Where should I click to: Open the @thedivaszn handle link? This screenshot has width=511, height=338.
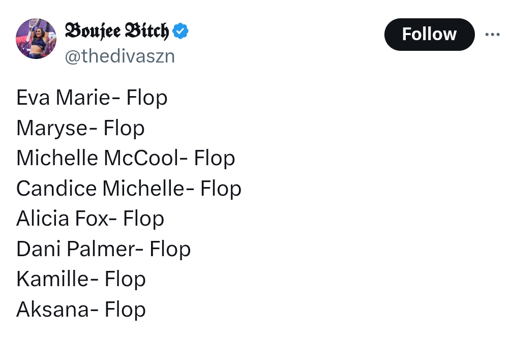(x=119, y=56)
